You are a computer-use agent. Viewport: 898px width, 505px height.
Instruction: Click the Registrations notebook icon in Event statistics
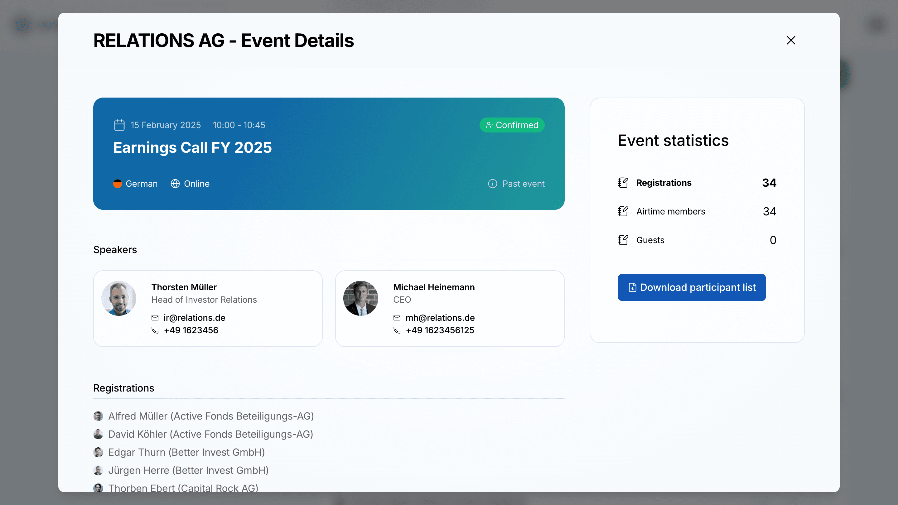[623, 182]
